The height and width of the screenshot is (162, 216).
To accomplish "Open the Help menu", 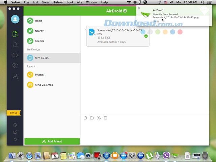I will (104, 2).
